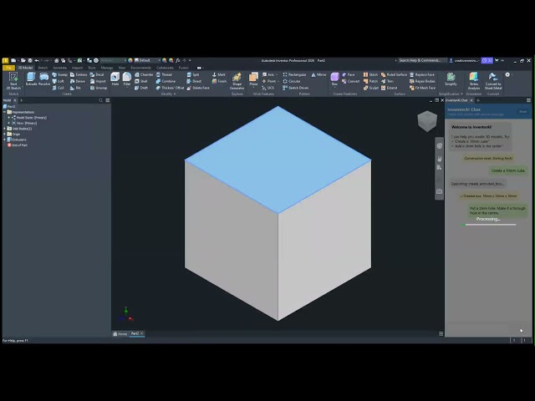Image resolution: width=535 pixels, height=401 pixels.
Task: Click the Search Help & Commands field
Action: (x=420, y=60)
